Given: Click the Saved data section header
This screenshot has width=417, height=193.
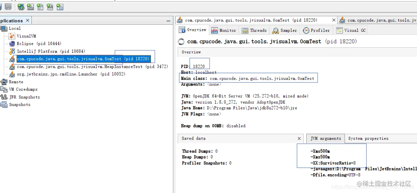Looking at the screenshot, I should pyautogui.click(x=240, y=138).
